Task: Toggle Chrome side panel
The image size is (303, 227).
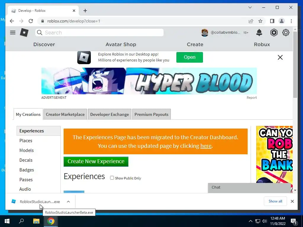Action: click(x=272, y=21)
